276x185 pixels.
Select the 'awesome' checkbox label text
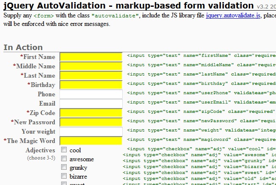[82, 159]
